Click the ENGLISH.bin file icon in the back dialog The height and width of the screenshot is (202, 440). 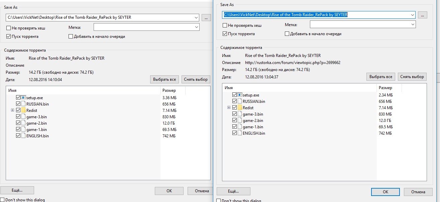coord(23,136)
